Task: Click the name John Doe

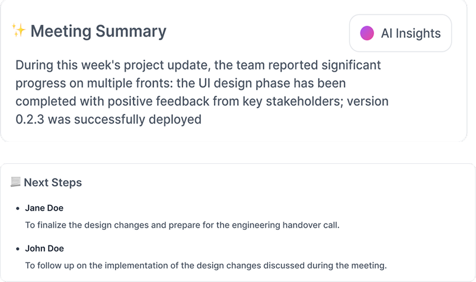Action: point(44,248)
